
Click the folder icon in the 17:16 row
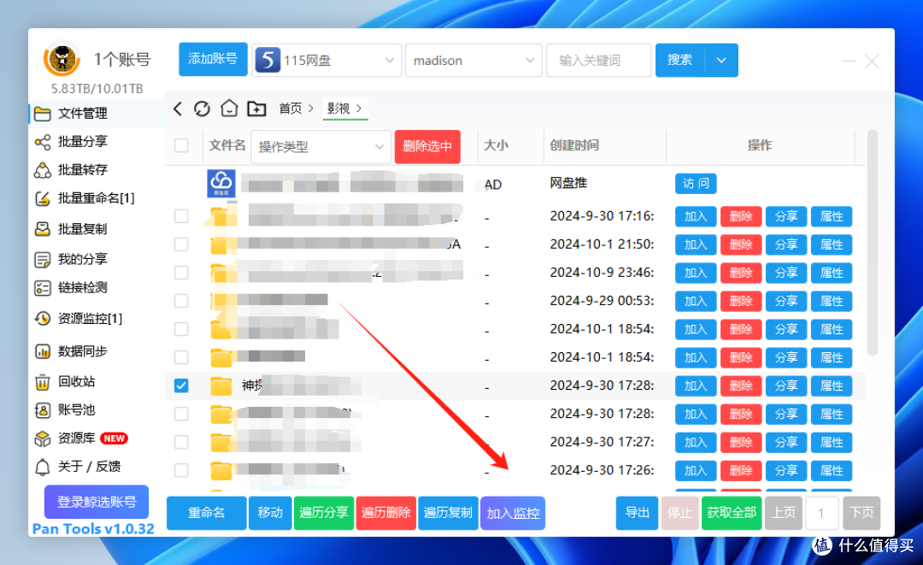coord(221,216)
